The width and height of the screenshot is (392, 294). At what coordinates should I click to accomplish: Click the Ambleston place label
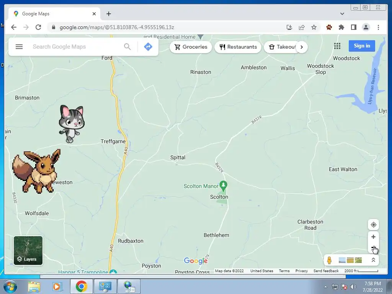[x=253, y=67]
